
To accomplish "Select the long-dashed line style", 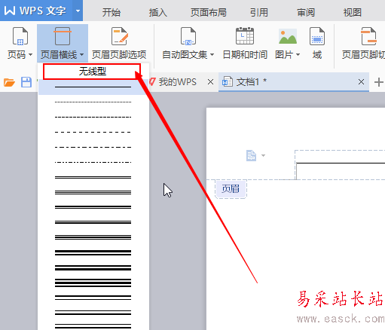I will coord(93,132).
